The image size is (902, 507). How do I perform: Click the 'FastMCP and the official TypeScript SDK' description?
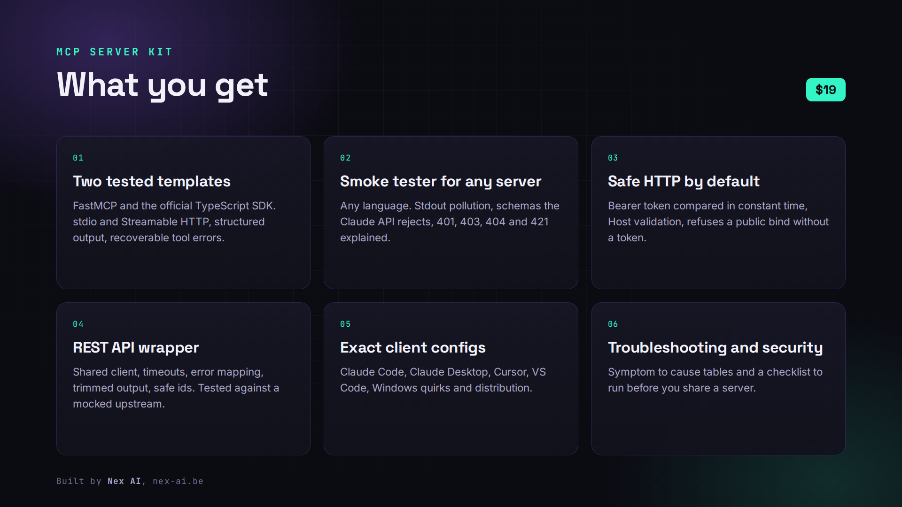click(x=174, y=222)
